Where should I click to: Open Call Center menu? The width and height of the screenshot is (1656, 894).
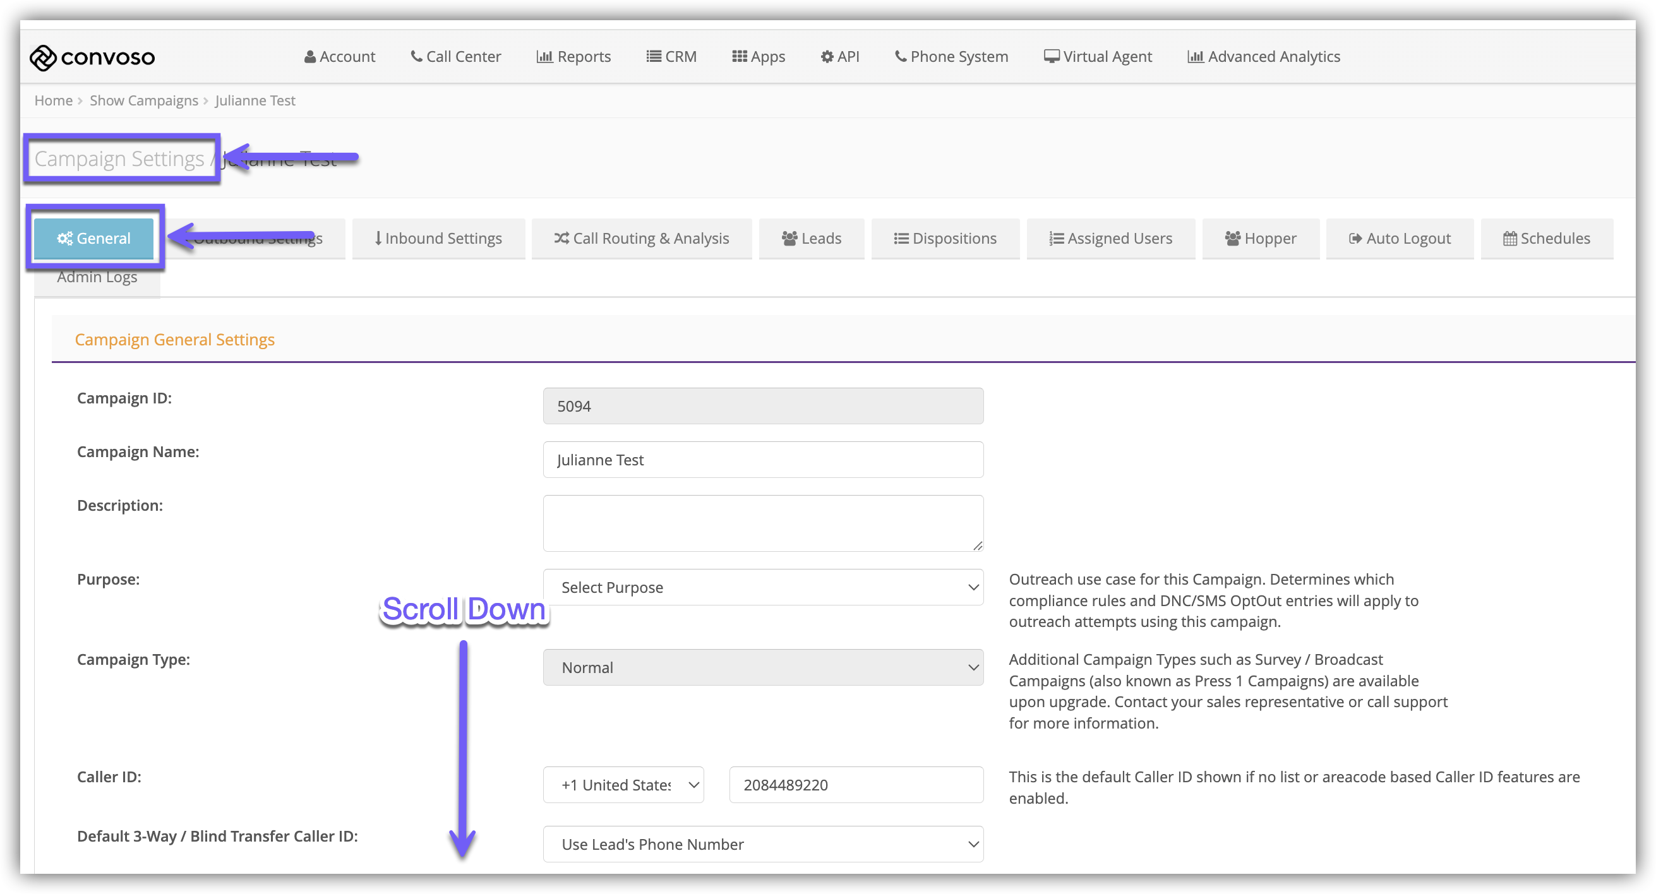point(456,57)
